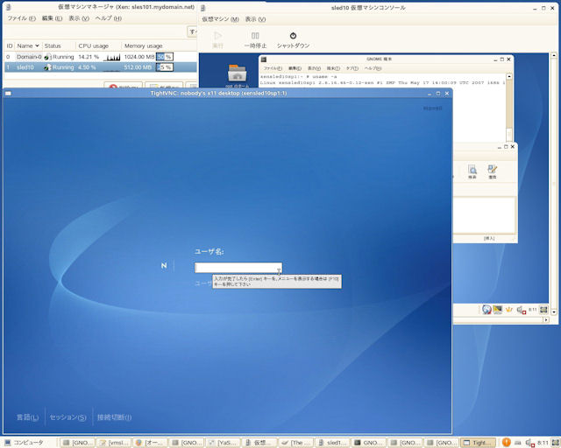
Task: Click the delete button in VM Manager
Action: click(x=123, y=86)
